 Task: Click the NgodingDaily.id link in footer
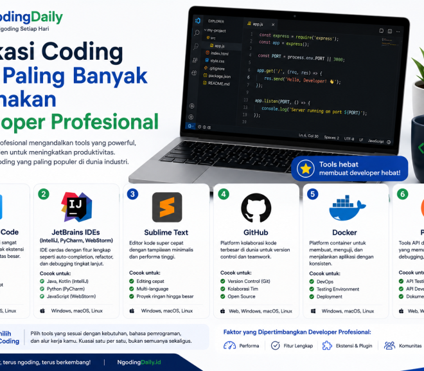tap(139, 363)
